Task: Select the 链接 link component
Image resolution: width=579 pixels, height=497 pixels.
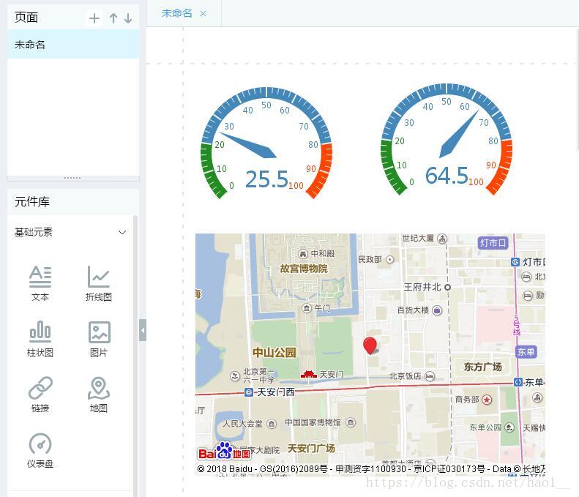Action: coord(40,395)
